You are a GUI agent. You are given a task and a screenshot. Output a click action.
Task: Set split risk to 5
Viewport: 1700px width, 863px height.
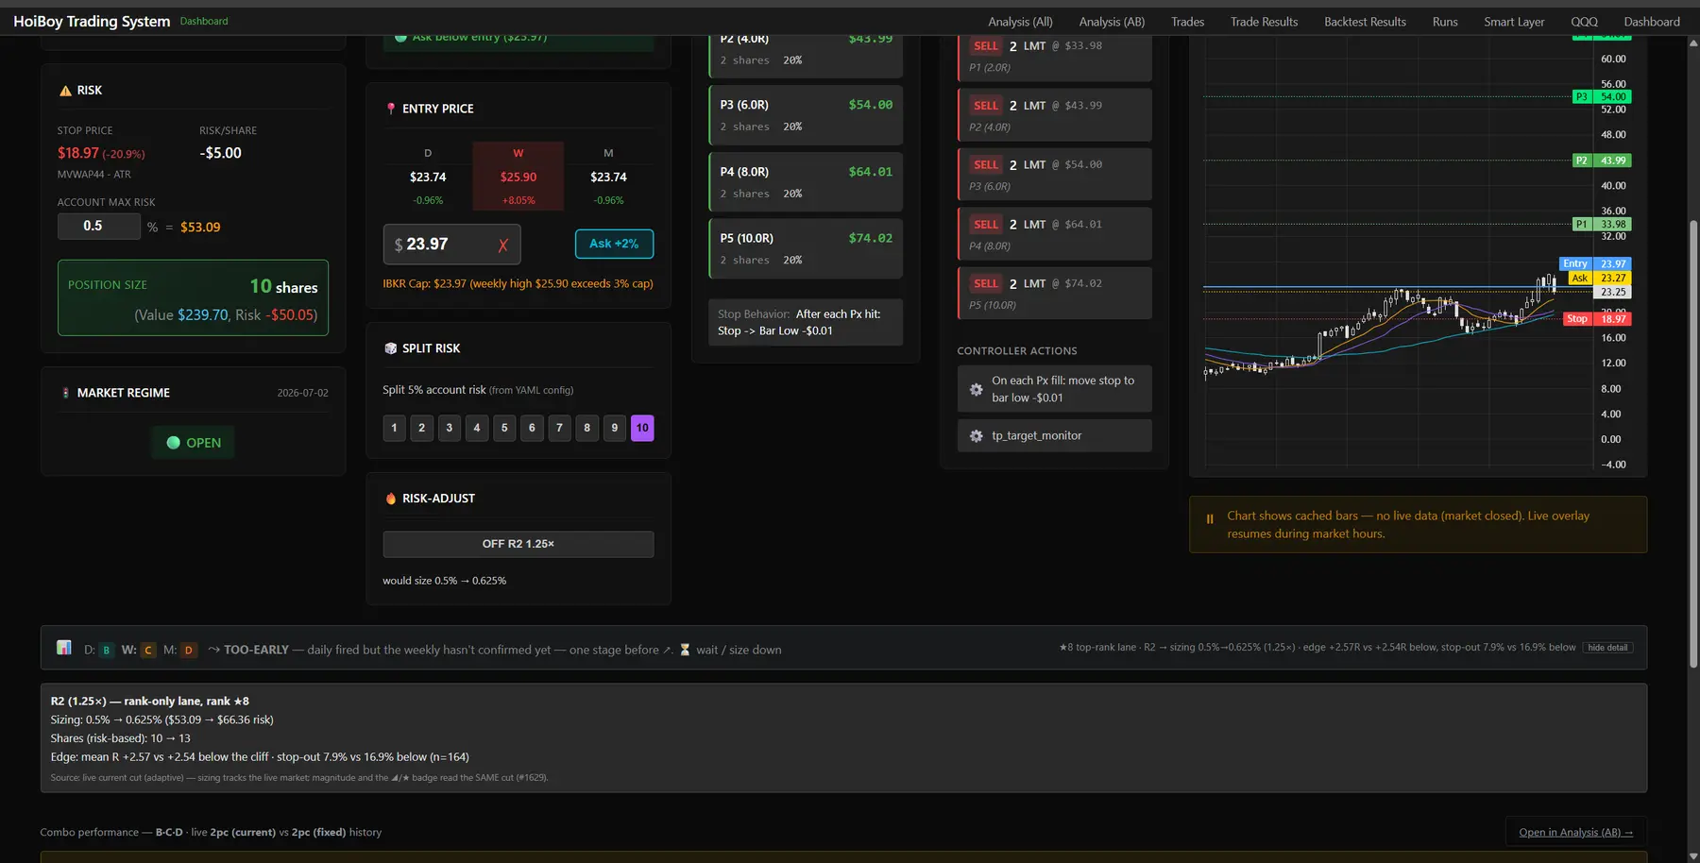[x=504, y=428]
